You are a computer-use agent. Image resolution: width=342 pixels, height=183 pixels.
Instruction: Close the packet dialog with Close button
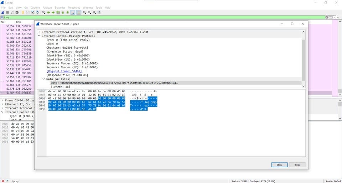(x=279, y=165)
